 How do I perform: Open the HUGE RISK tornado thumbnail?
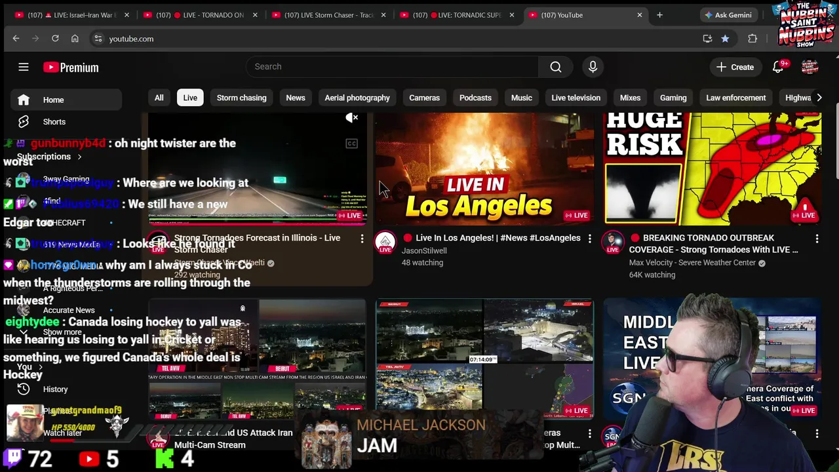click(712, 168)
